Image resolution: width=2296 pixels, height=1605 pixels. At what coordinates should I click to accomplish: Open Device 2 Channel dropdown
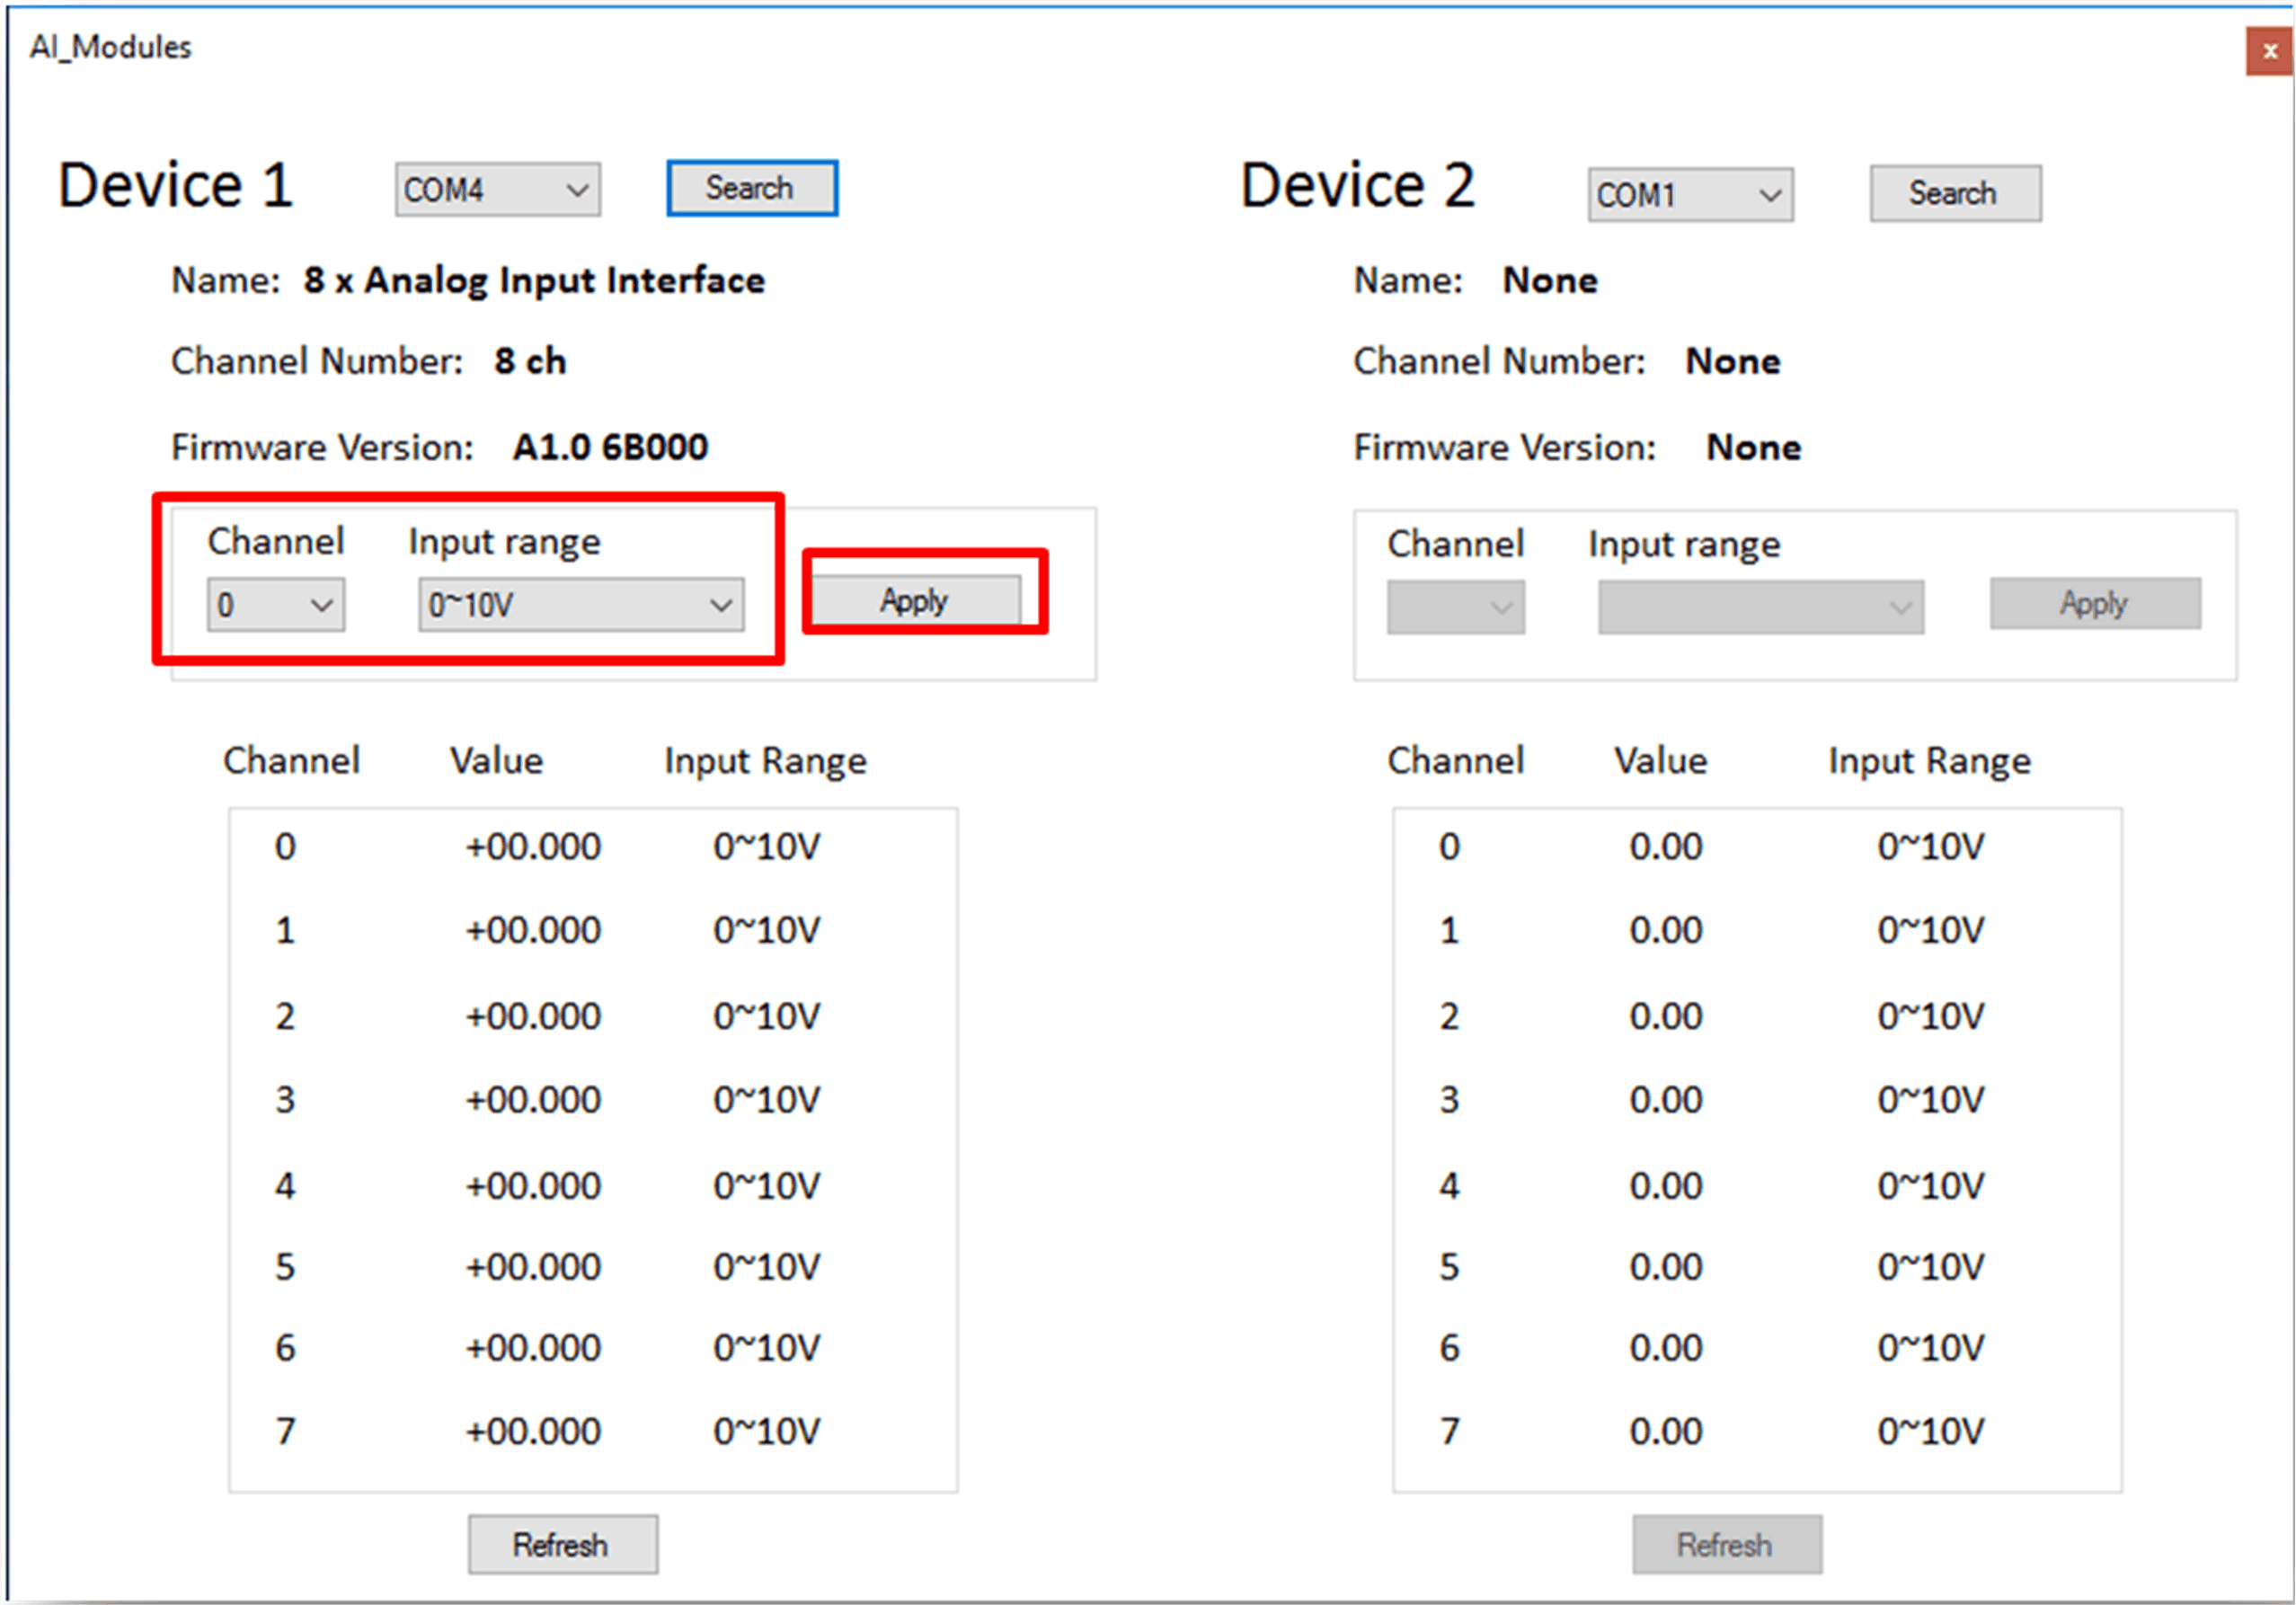[1455, 607]
